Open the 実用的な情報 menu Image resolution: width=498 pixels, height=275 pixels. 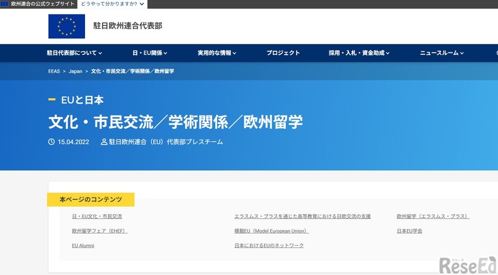pos(217,53)
